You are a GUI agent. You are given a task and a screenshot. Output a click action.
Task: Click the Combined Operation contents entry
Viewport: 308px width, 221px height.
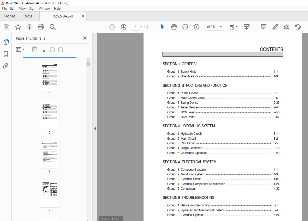coord(223,153)
